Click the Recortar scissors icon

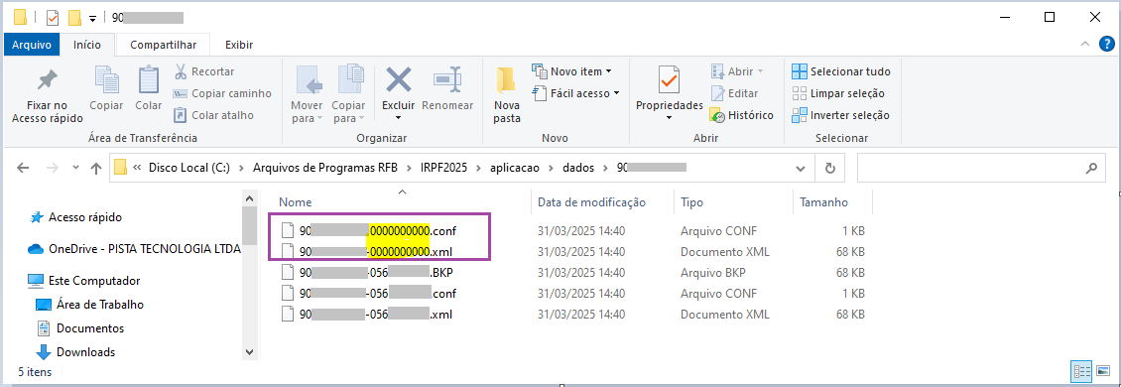tap(181, 71)
